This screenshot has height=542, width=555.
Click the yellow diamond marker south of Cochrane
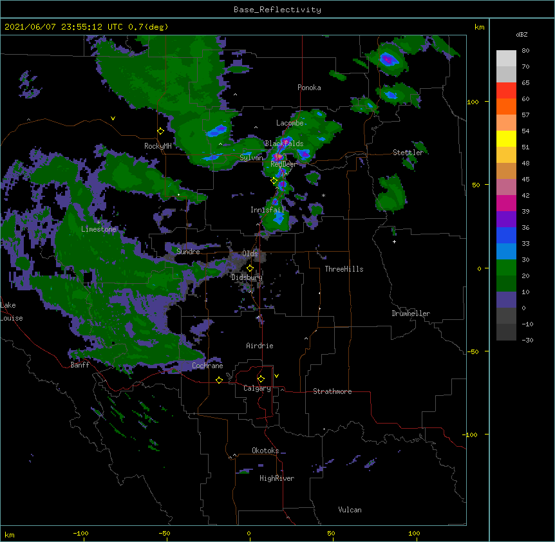pos(219,380)
